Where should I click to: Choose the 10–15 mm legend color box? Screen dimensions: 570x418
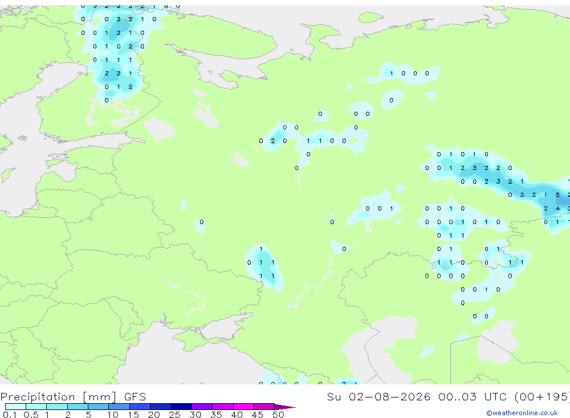pyautogui.click(x=119, y=407)
